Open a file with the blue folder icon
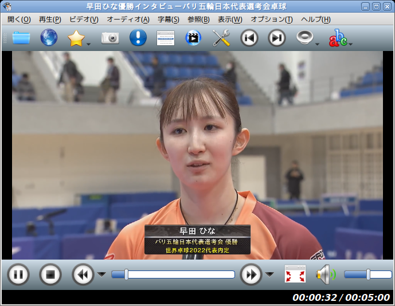 click(21, 38)
